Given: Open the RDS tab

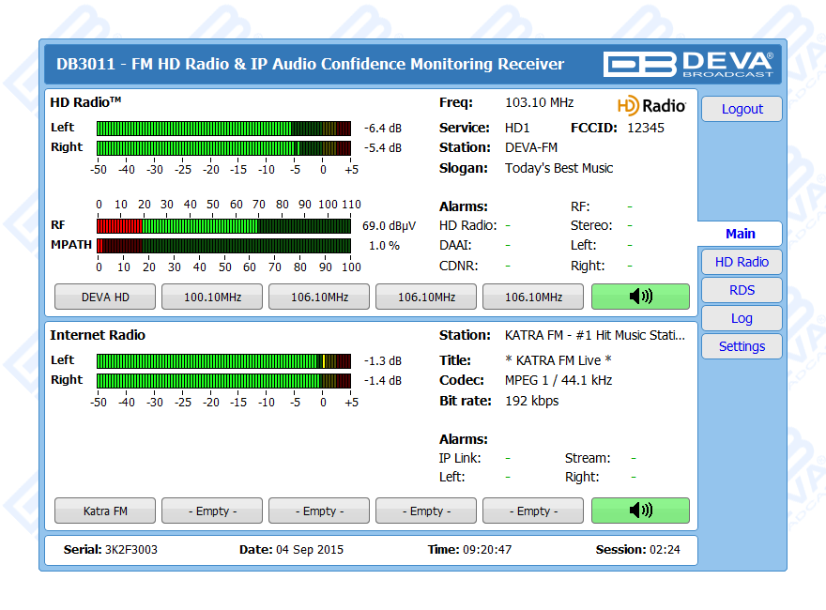Looking at the screenshot, I should pos(742,290).
